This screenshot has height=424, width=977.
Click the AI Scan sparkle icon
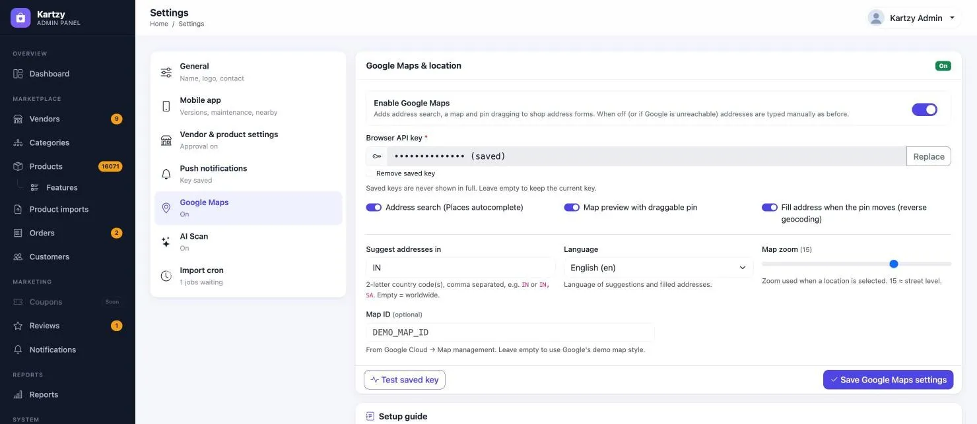tap(166, 242)
